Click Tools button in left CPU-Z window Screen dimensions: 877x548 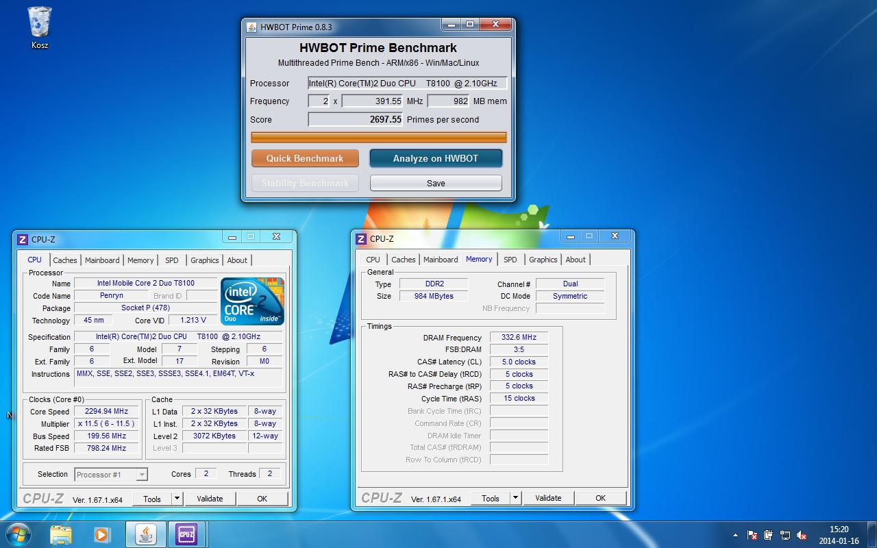click(x=152, y=499)
